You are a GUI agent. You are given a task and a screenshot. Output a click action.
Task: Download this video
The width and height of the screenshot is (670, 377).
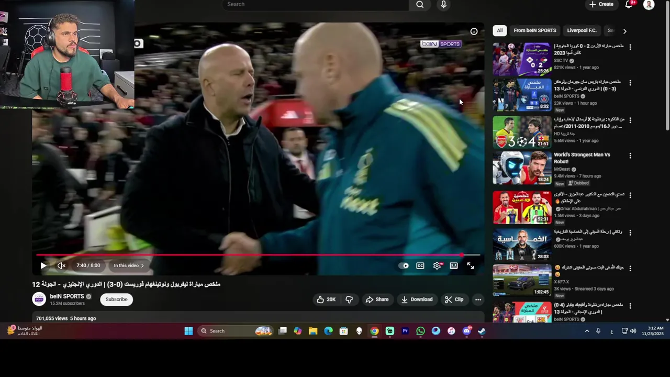(417, 300)
